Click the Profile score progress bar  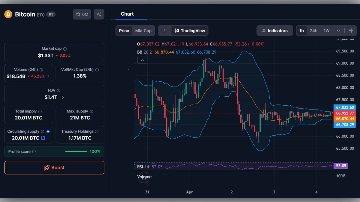76,151
